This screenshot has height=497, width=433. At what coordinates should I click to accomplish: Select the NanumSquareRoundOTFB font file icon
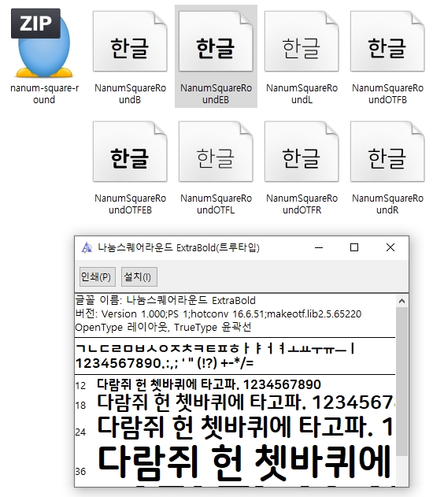pos(387,42)
